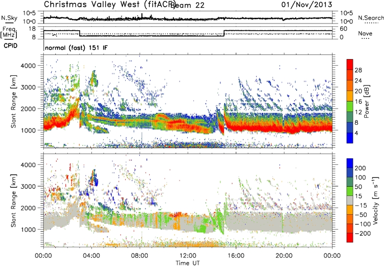This screenshot has height=266, width=384.
Task: Click 'Slant Range [km]' on power panel
Action: (13, 101)
